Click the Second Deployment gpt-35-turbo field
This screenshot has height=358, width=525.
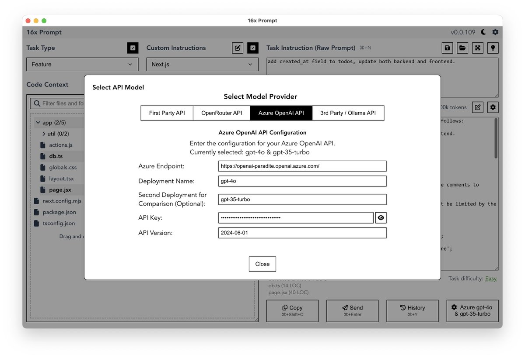(x=302, y=199)
